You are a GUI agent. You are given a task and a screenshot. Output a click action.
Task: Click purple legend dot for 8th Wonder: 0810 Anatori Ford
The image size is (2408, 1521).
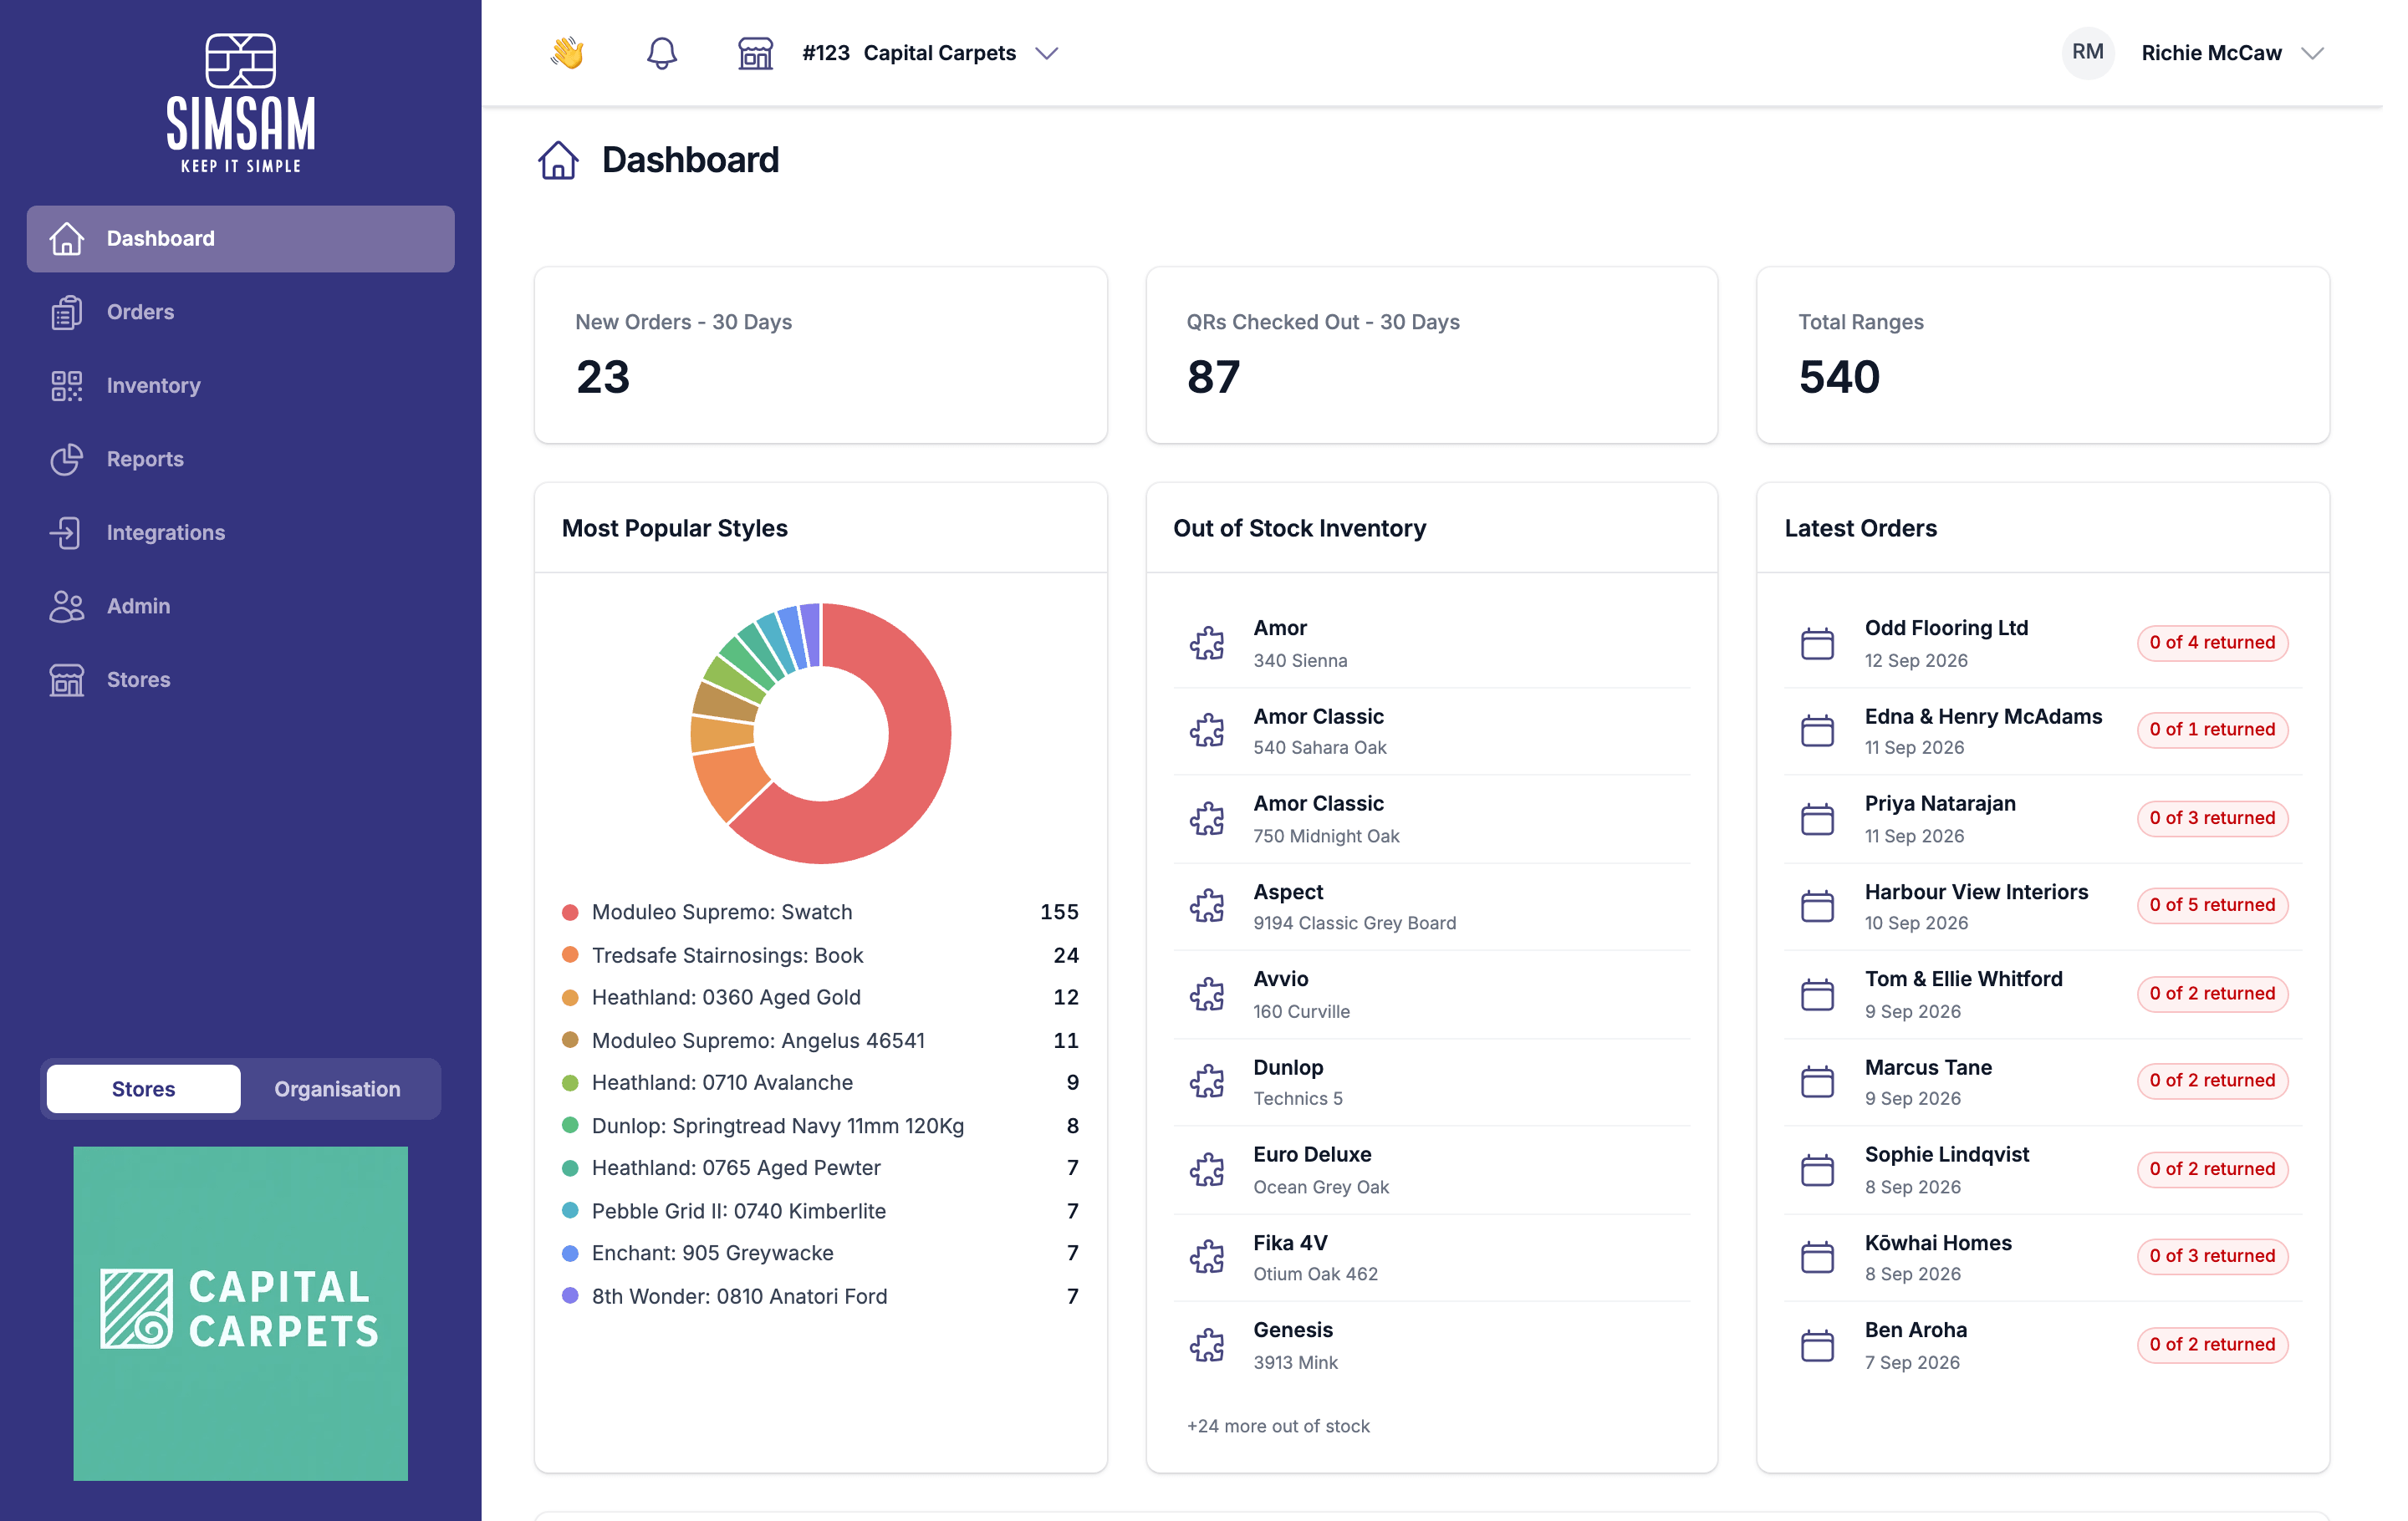[x=570, y=1295]
